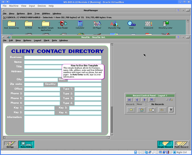Click the horizontal scrollbar right arrow

tap(109, 138)
